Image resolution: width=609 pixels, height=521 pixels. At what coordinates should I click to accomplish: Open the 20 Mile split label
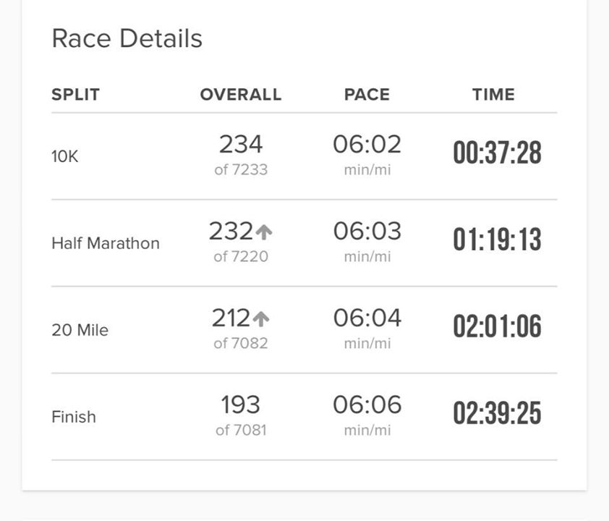[x=80, y=330]
